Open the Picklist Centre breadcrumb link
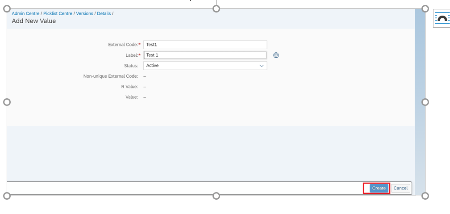The width and height of the screenshot is (450, 214). (58, 13)
